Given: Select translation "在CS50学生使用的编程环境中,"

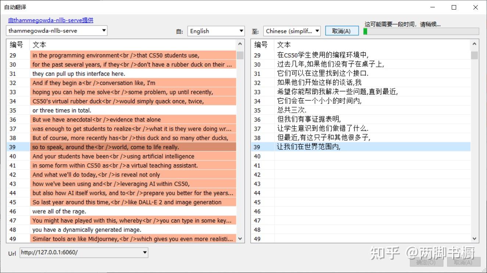Looking at the screenshot, I should coord(361,55).
